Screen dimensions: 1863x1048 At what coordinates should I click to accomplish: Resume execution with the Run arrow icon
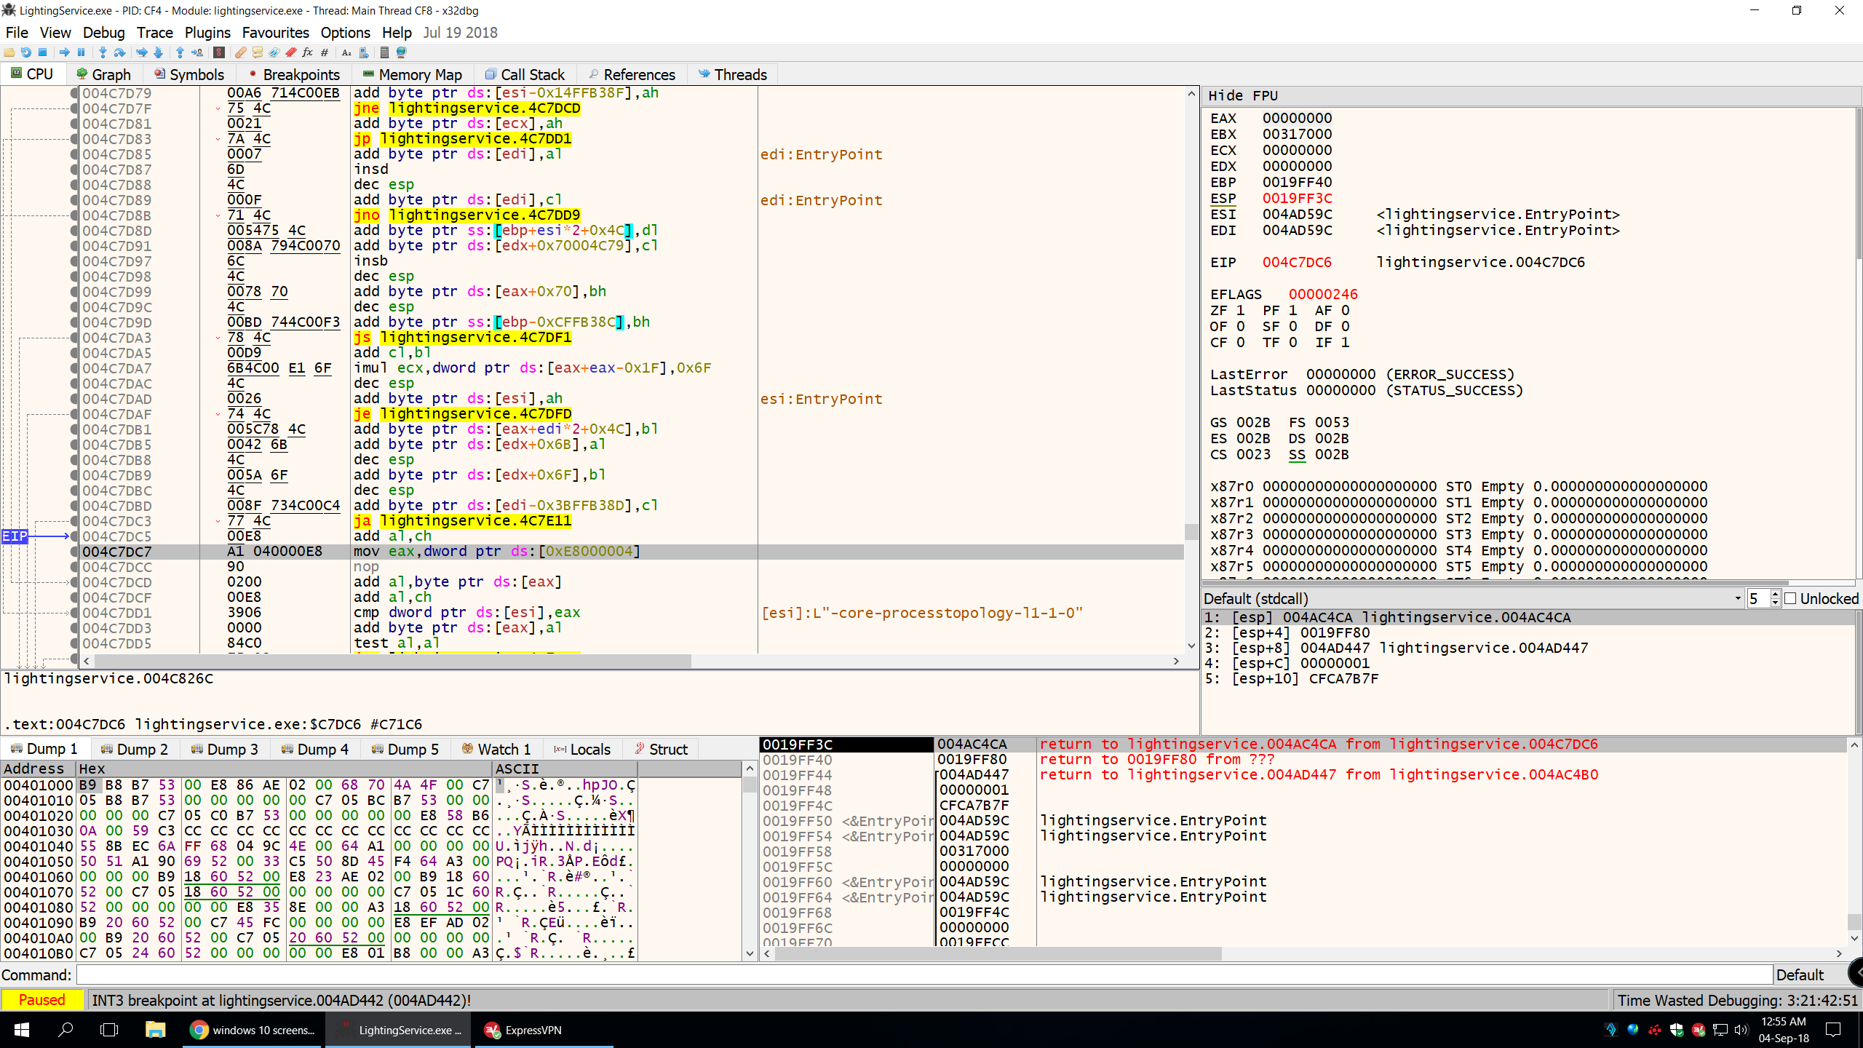click(x=64, y=52)
